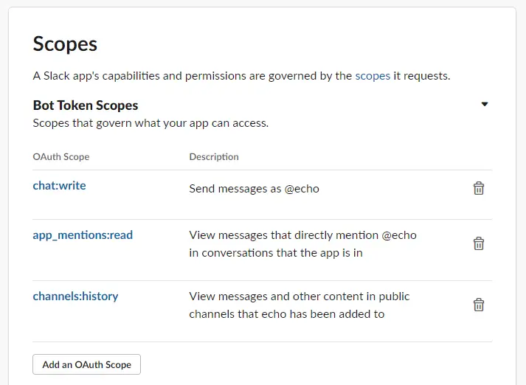Click 'in conversations that the app is in' line
Screen dimensions: 526x385
(276, 253)
